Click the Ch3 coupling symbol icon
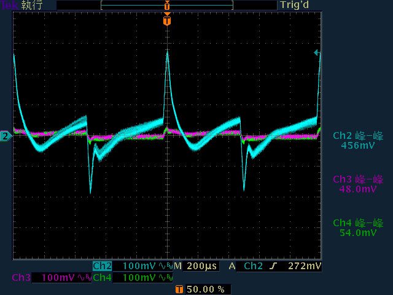The image size is (393, 295). (x=83, y=278)
